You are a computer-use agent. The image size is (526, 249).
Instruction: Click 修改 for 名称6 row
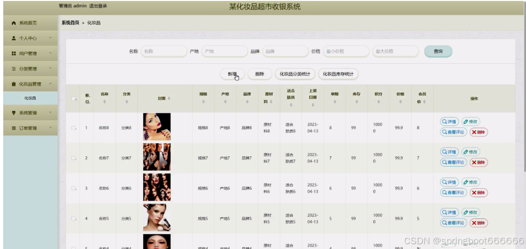[x=471, y=182]
